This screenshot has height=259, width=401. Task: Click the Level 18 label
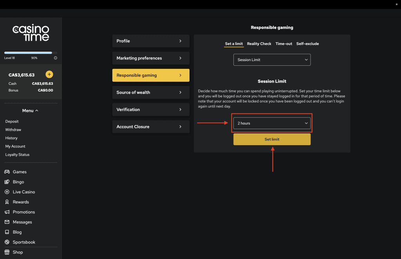point(9,58)
